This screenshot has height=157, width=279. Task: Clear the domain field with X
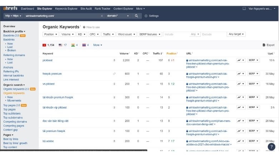click(102, 16)
